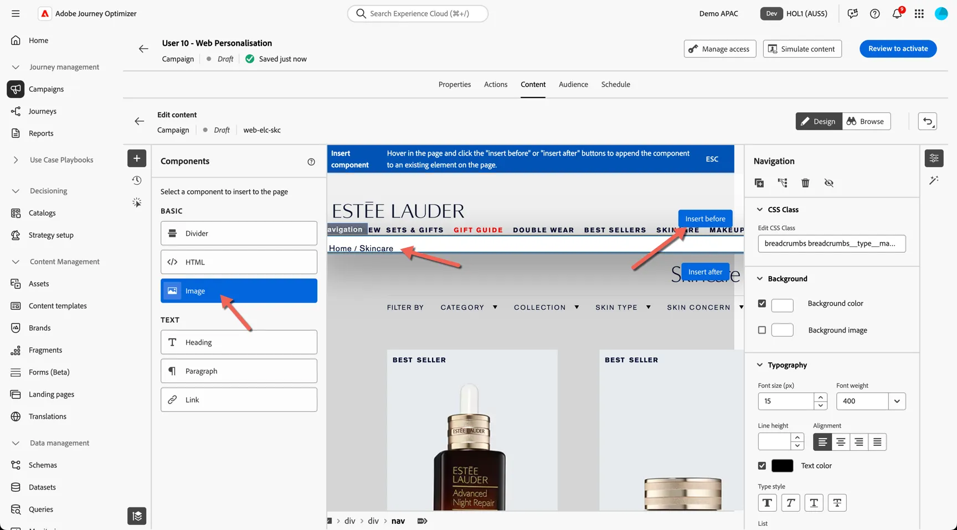The image size is (957, 530).
Task: Open the Schedule tab
Action: tap(616, 84)
